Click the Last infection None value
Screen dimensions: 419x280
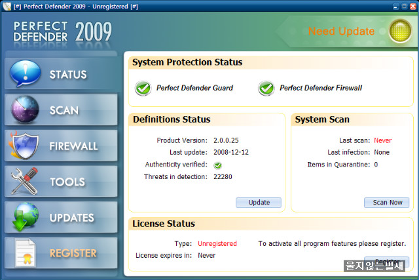point(382,152)
